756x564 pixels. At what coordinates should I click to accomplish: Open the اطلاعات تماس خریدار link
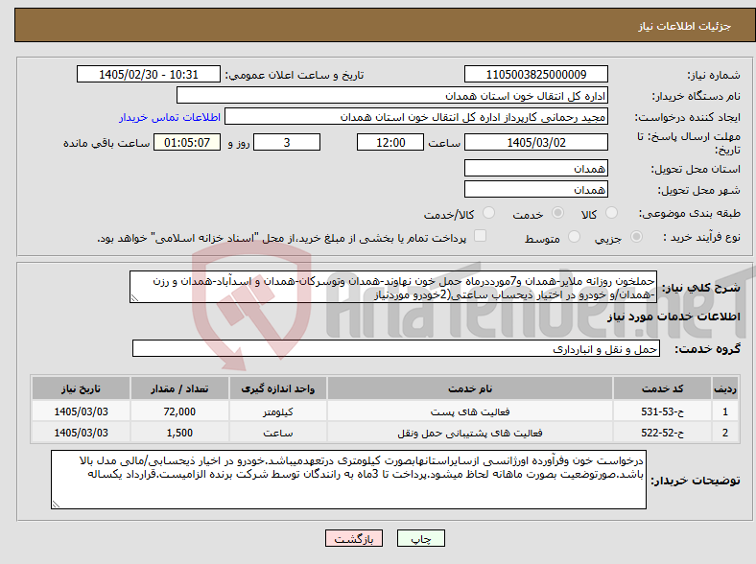[x=170, y=117]
